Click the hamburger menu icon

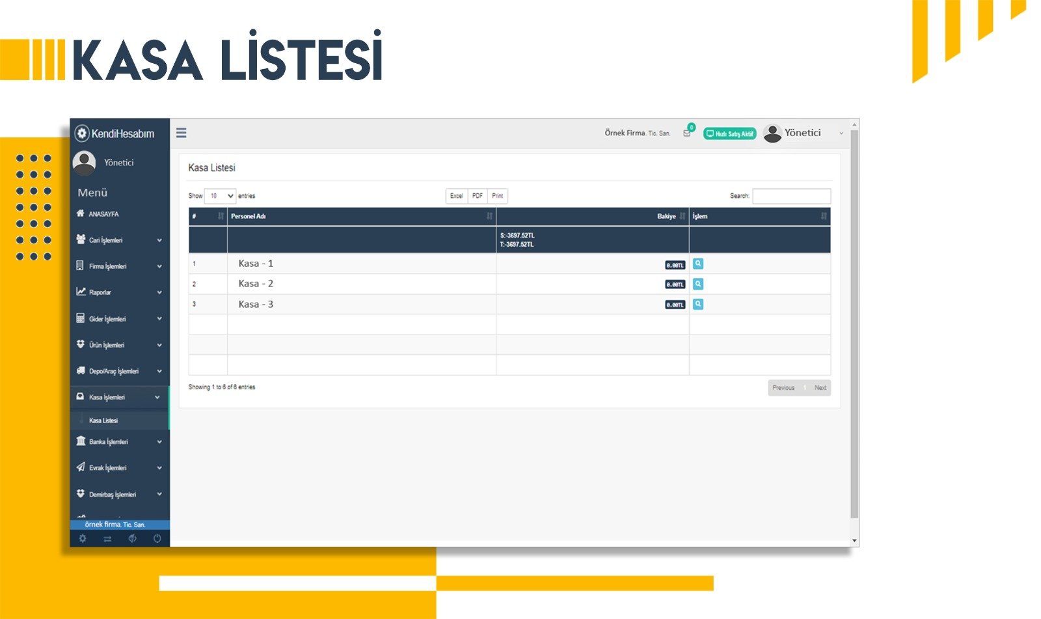(182, 133)
